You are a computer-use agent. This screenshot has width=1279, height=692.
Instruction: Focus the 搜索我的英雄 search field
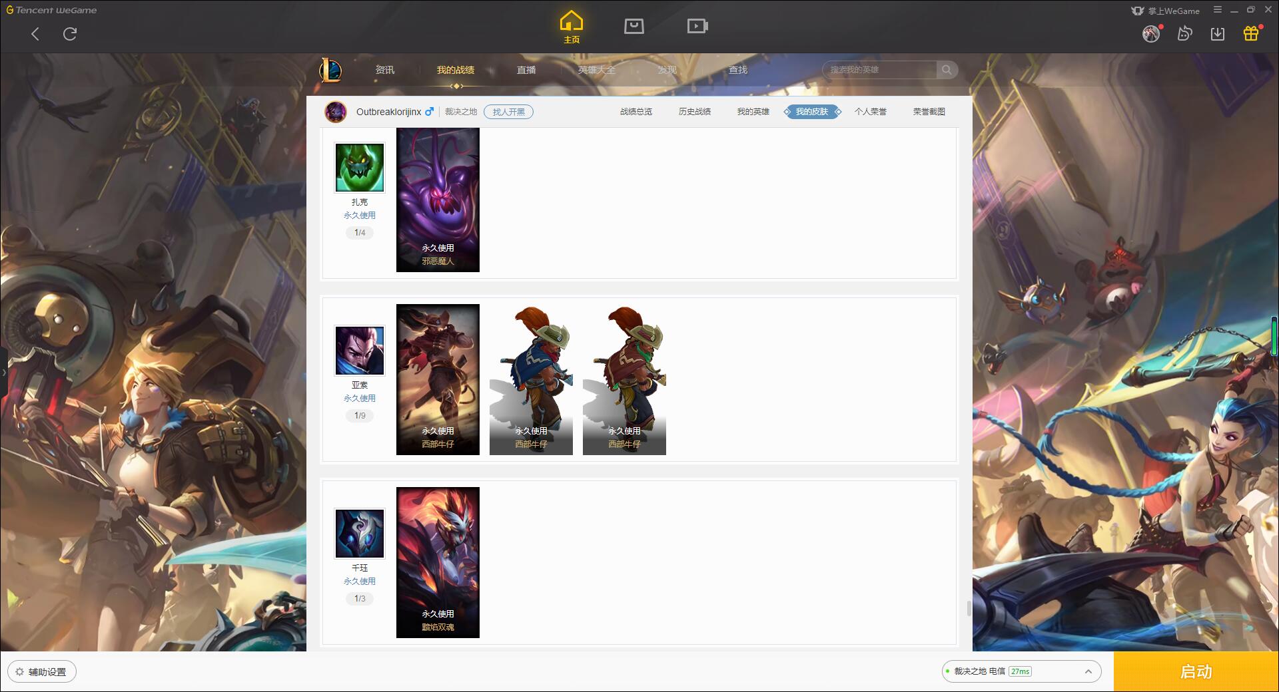879,70
